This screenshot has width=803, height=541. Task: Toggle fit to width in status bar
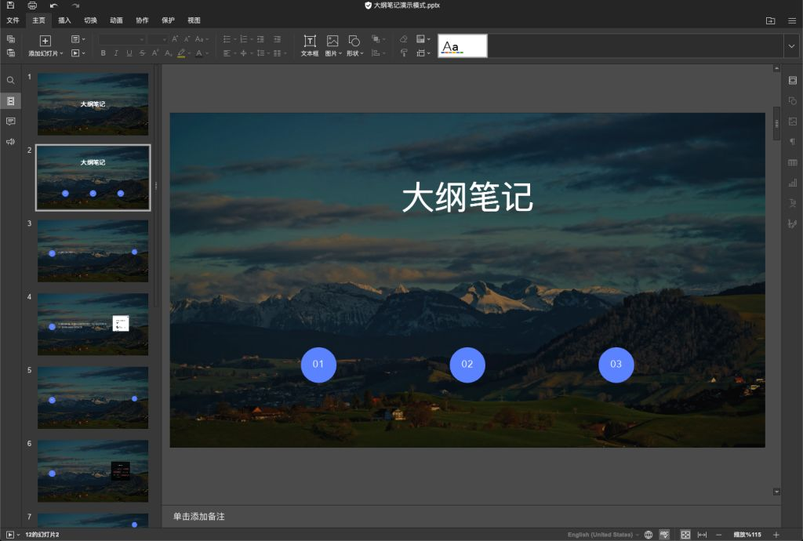(x=702, y=535)
